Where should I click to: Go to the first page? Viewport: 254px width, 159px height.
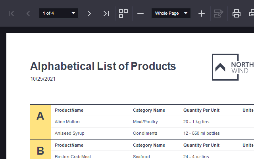pos(12,14)
